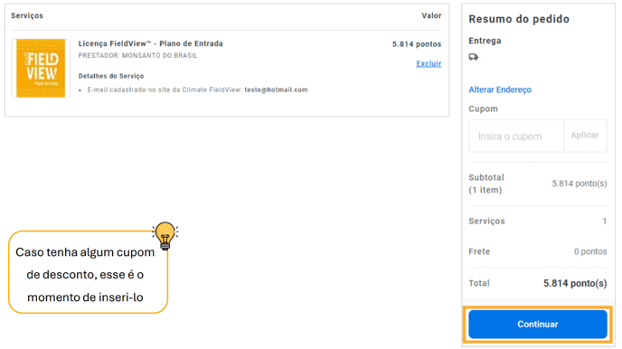Click the Detalhes do Serviço label

coord(111,76)
